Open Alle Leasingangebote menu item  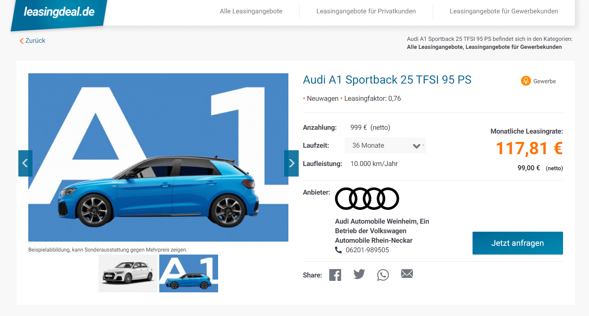pos(251,11)
